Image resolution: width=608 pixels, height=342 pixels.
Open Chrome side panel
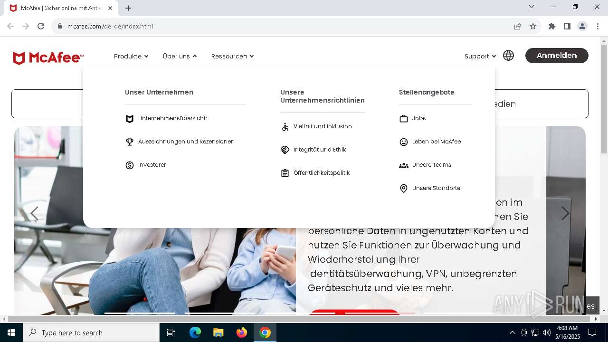pos(567,26)
